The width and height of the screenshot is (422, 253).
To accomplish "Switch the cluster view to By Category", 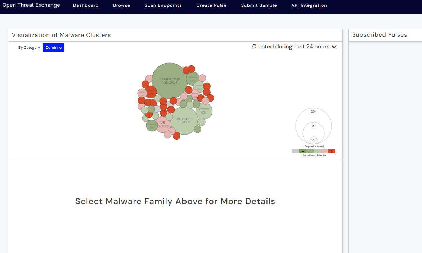I will pyautogui.click(x=29, y=47).
